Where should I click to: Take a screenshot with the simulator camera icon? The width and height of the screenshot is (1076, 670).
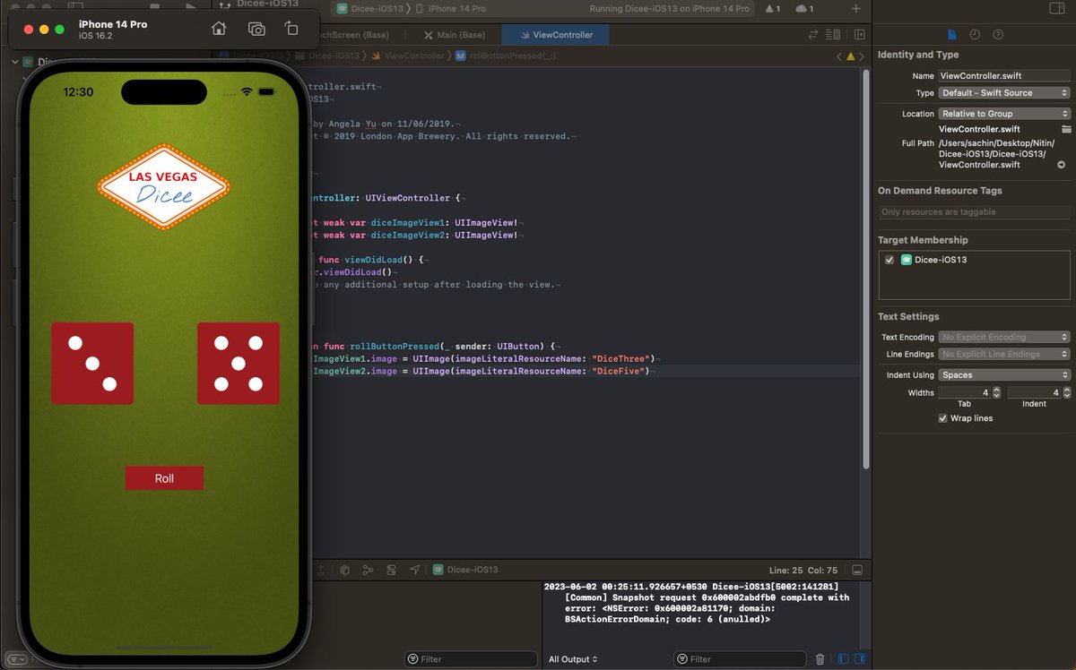pyautogui.click(x=256, y=29)
